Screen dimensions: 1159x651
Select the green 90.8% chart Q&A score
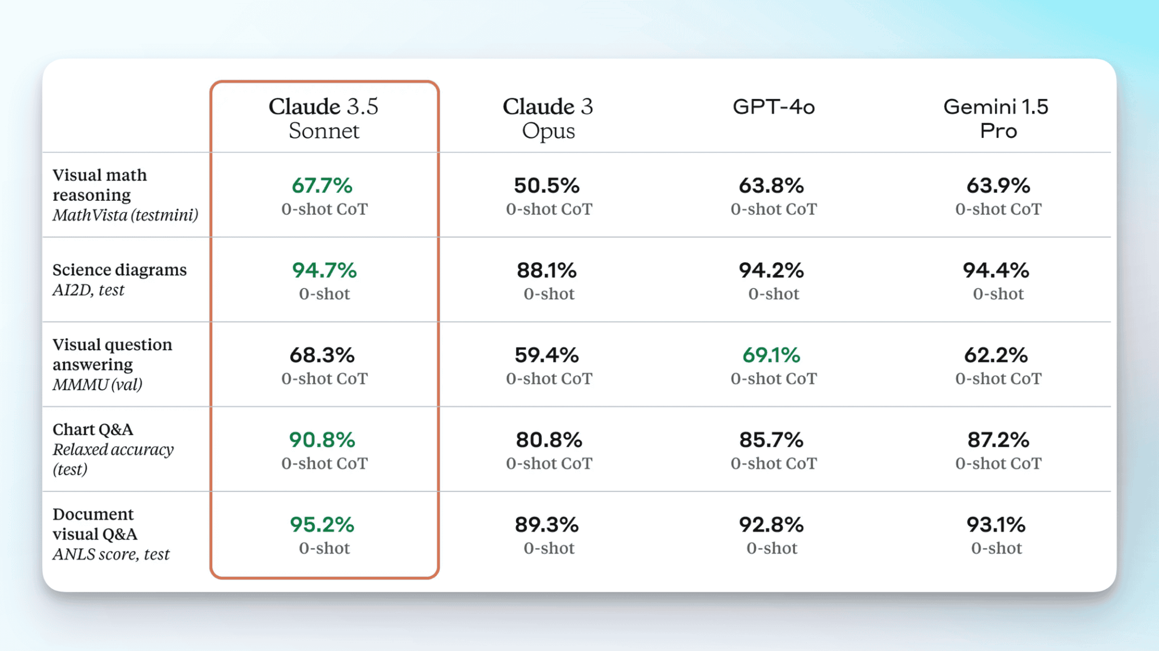coord(322,440)
